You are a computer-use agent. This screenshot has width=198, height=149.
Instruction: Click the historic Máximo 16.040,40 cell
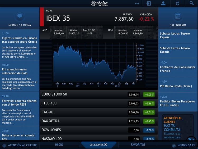point(122,32)
